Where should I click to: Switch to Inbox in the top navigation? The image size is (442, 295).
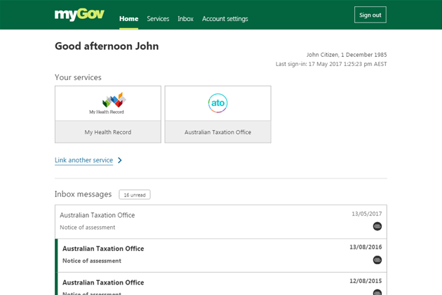click(186, 19)
